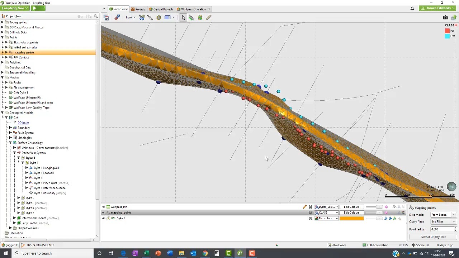Select mapping_points in project tree
The image size is (459, 258).
tap(24, 52)
